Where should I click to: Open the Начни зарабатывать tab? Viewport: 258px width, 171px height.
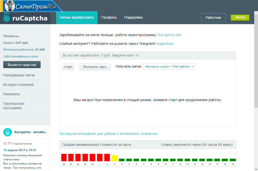pyautogui.click(x=77, y=18)
